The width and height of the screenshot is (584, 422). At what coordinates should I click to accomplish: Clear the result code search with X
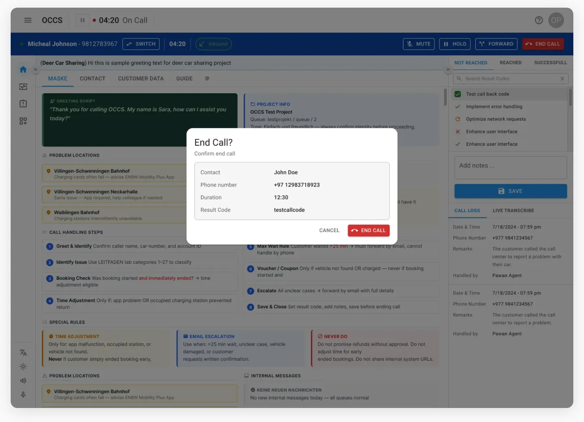coord(562,79)
